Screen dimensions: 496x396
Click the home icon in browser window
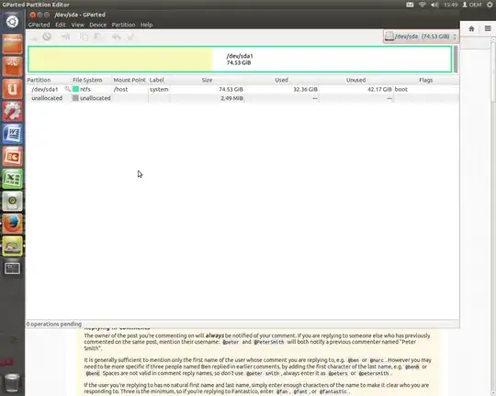click(471, 28)
